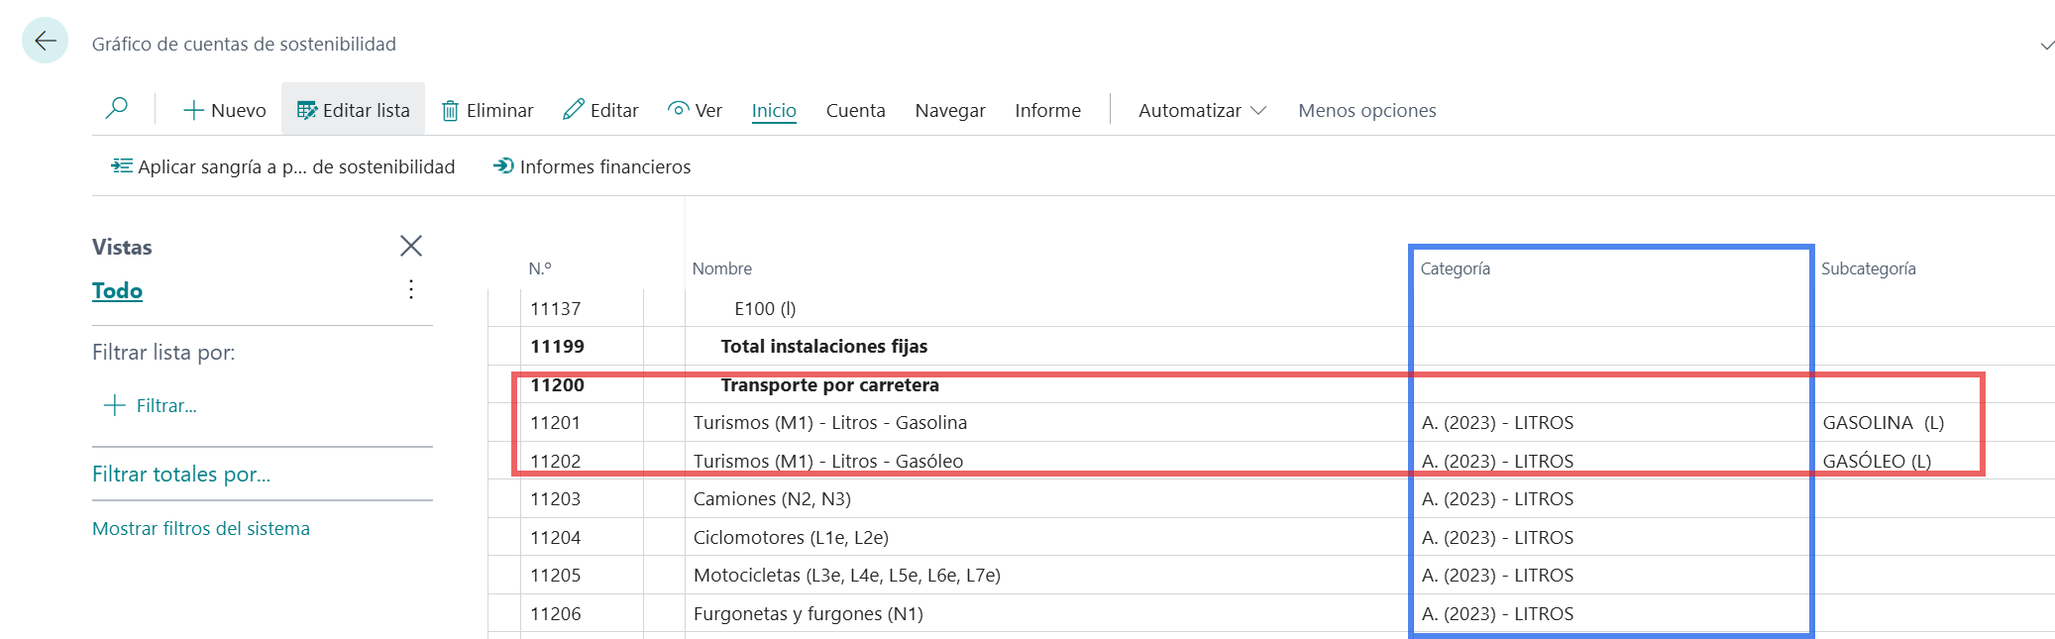Click Total instalaciones fijas row
The image size is (2055, 639).
[x=824, y=346]
